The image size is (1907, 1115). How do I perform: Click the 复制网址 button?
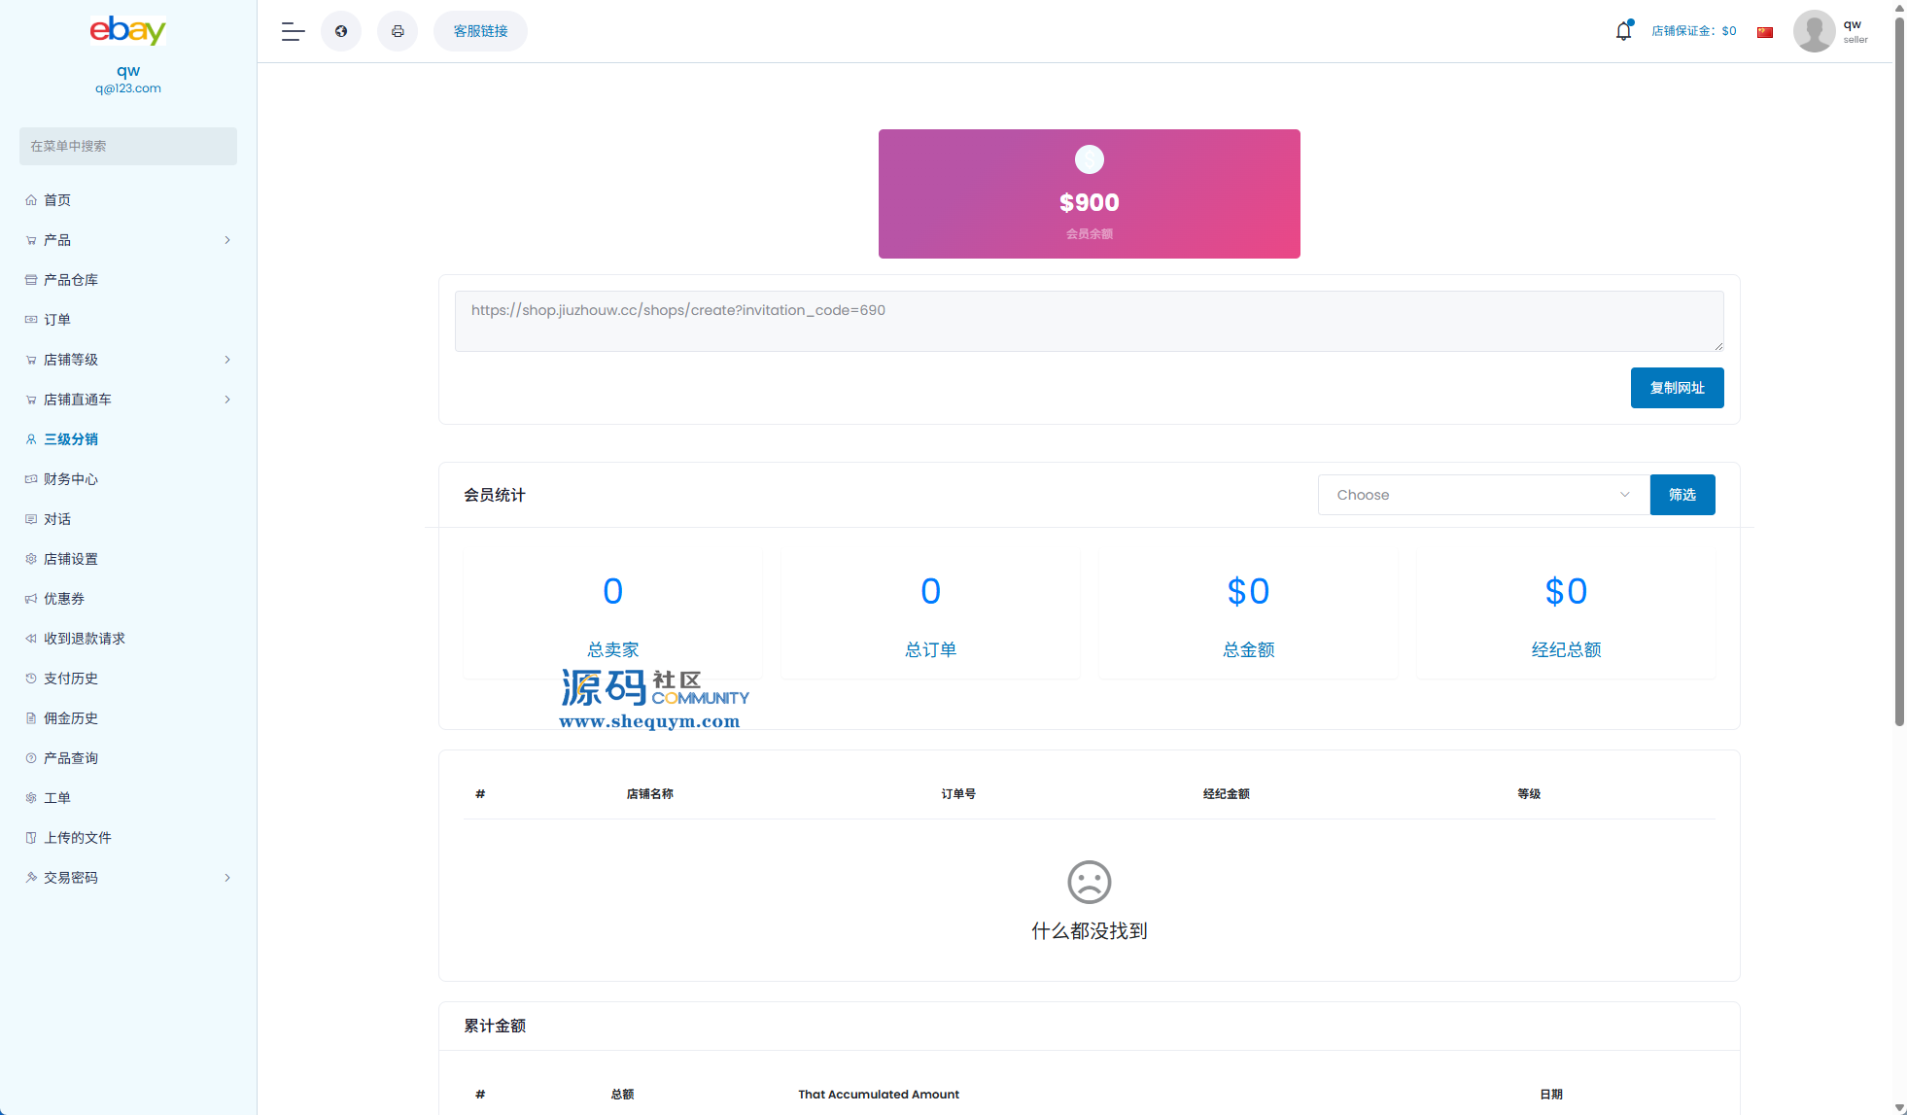point(1677,388)
